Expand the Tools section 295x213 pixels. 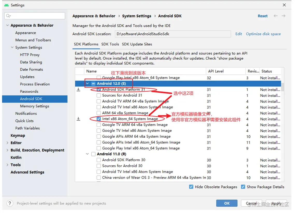(7, 165)
